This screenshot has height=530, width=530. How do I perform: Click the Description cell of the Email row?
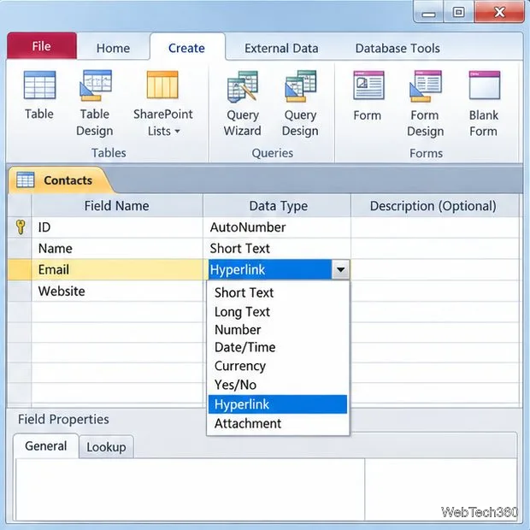434,270
